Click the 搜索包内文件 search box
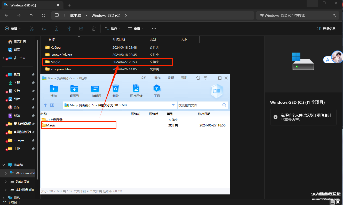This screenshot has height=205, width=343. click(x=200, y=105)
